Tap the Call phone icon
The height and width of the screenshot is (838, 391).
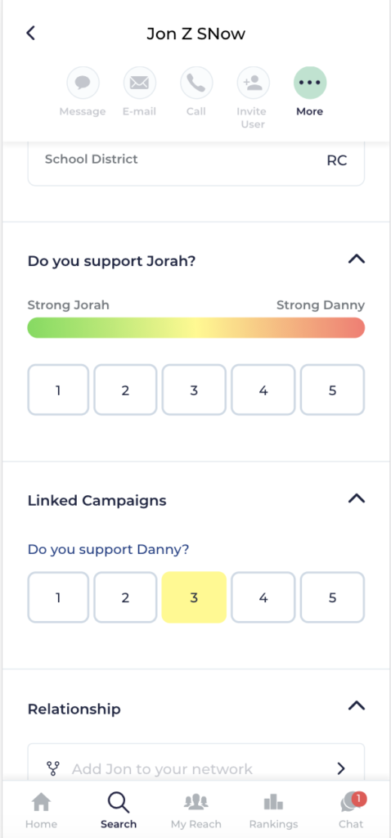click(x=196, y=83)
